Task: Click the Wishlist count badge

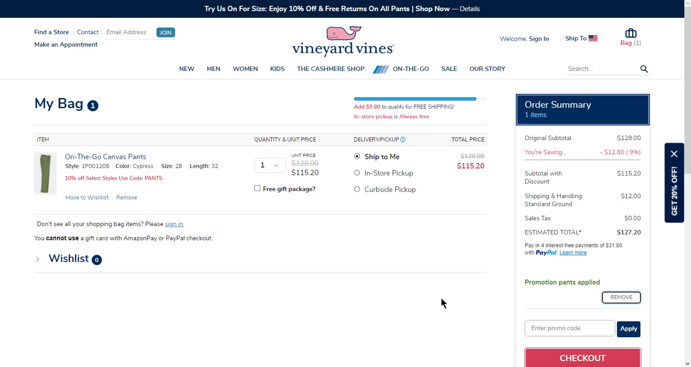Action: click(97, 260)
